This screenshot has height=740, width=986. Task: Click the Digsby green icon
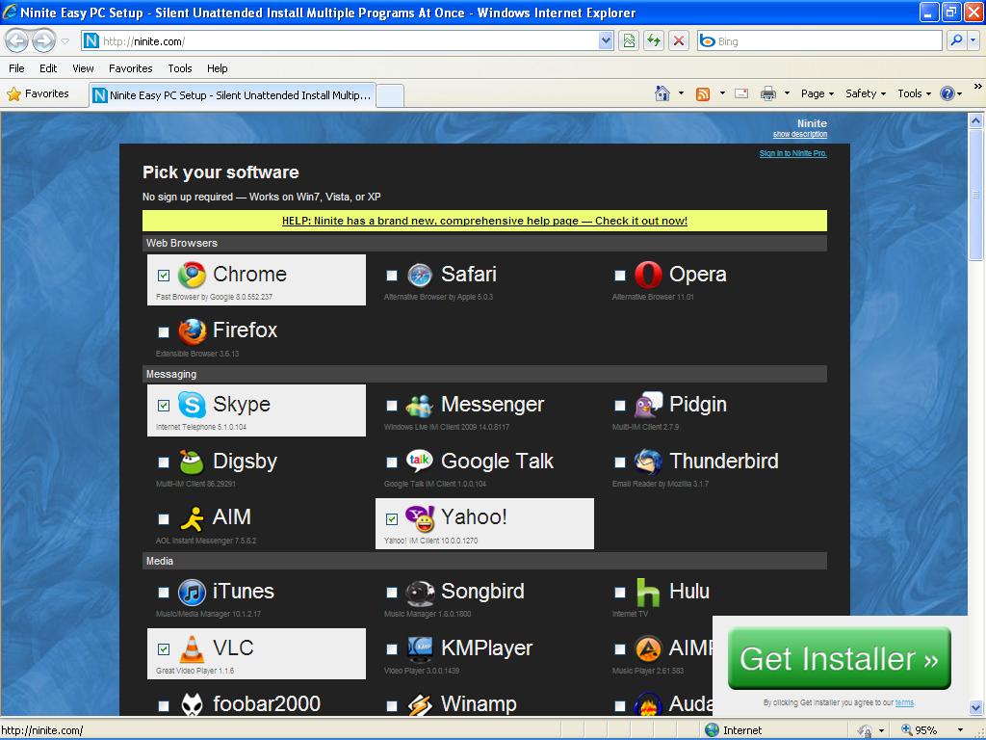[192, 462]
